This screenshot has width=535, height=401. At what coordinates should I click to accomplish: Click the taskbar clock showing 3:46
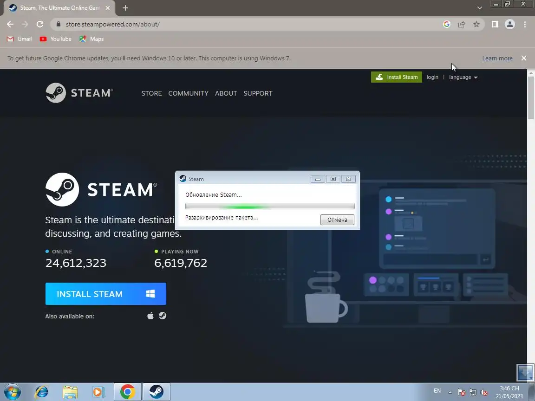509,392
